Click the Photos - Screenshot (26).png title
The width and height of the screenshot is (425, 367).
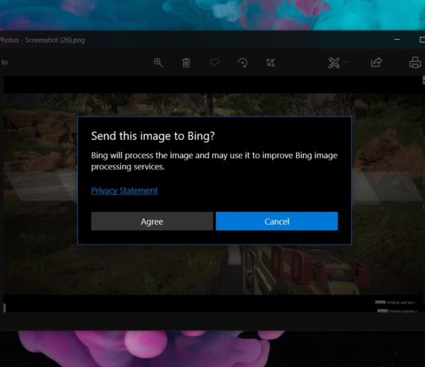[x=42, y=41]
